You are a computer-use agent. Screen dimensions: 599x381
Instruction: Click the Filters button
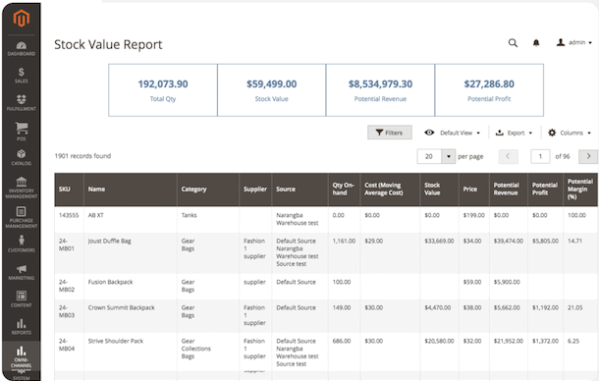click(389, 133)
